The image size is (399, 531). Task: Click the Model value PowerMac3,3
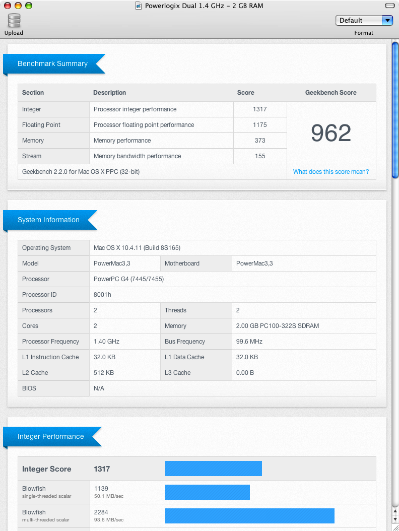pyautogui.click(x=112, y=263)
